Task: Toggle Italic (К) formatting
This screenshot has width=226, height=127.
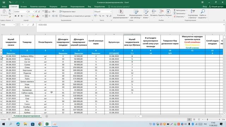Action: point(18,16)
